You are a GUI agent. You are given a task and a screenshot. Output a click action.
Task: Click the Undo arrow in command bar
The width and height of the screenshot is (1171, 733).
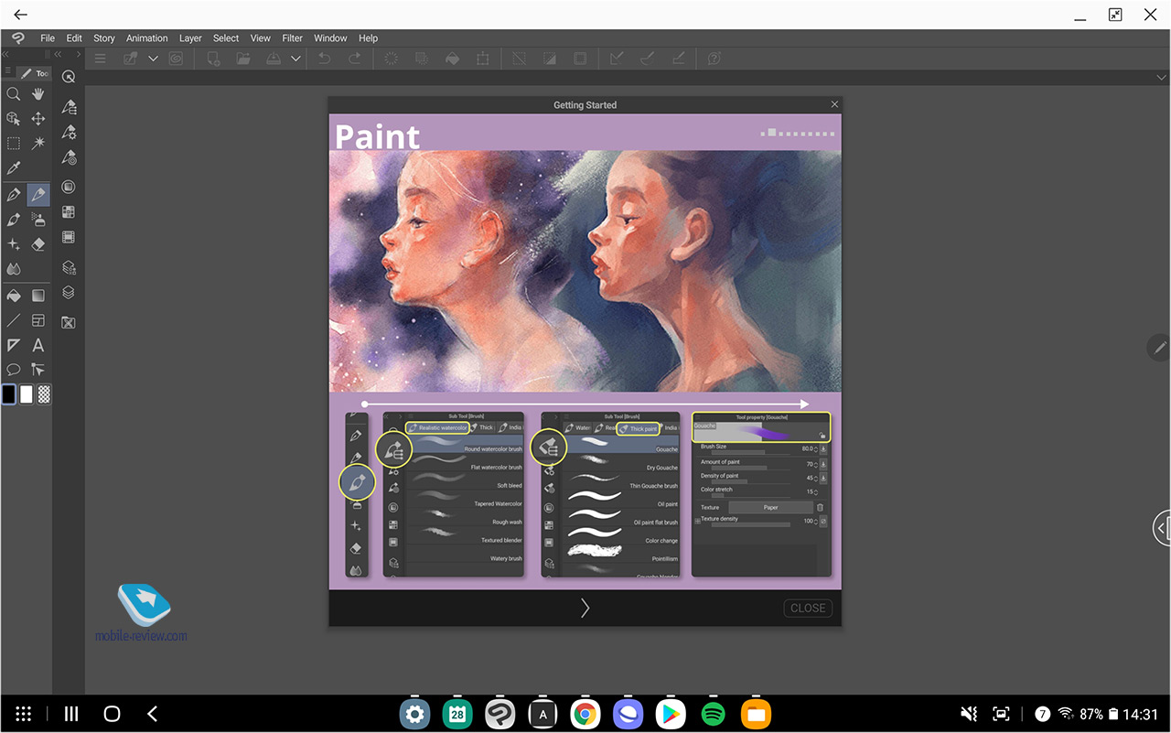click(324, 59)
